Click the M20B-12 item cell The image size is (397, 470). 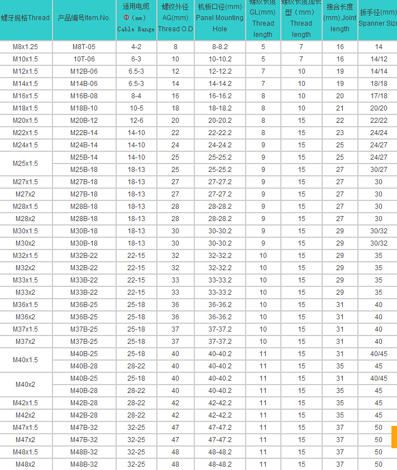(x=84, y=121)
